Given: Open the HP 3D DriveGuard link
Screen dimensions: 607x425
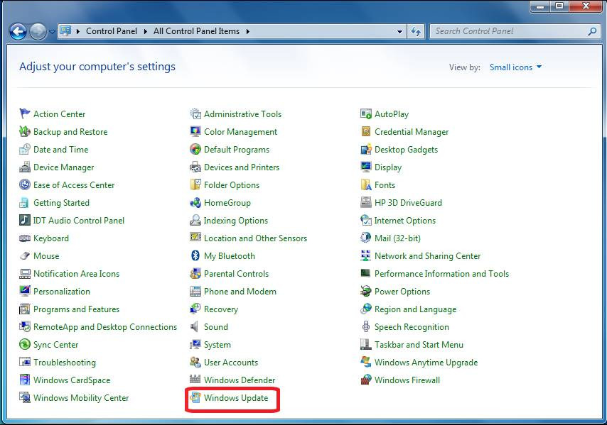Looking at the screenshot, I should (408, 202).
